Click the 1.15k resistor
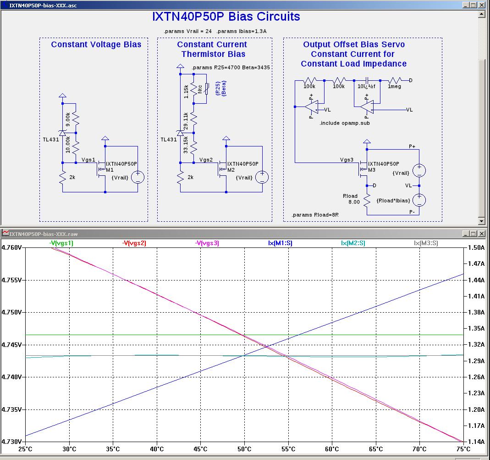Viewport: 490px width, 460px height. click(193, 90)
